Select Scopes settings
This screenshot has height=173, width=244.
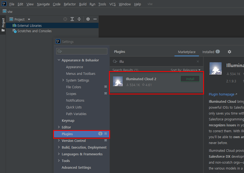[71, 94]
